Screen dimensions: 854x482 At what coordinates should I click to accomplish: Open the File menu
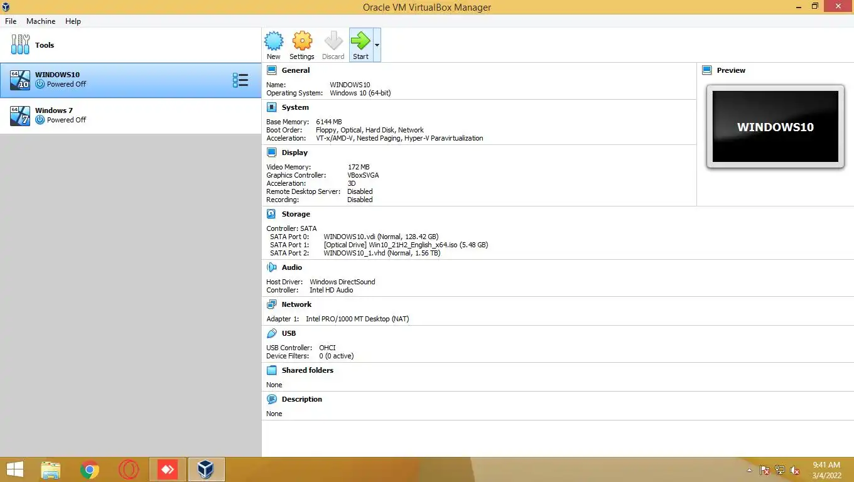(x=11, y=21)
